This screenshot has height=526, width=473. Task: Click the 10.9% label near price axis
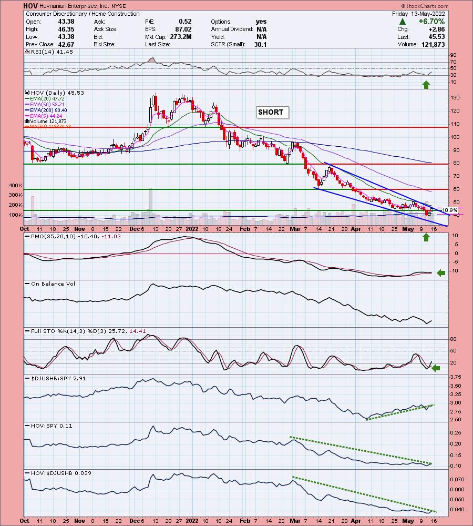449,210
